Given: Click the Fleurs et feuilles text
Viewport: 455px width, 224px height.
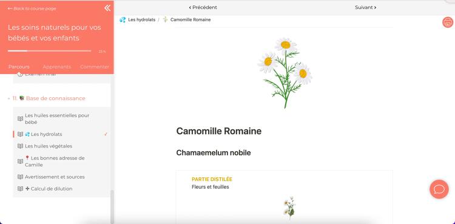Looking at the screenshot, I should [x=211, y=187].
